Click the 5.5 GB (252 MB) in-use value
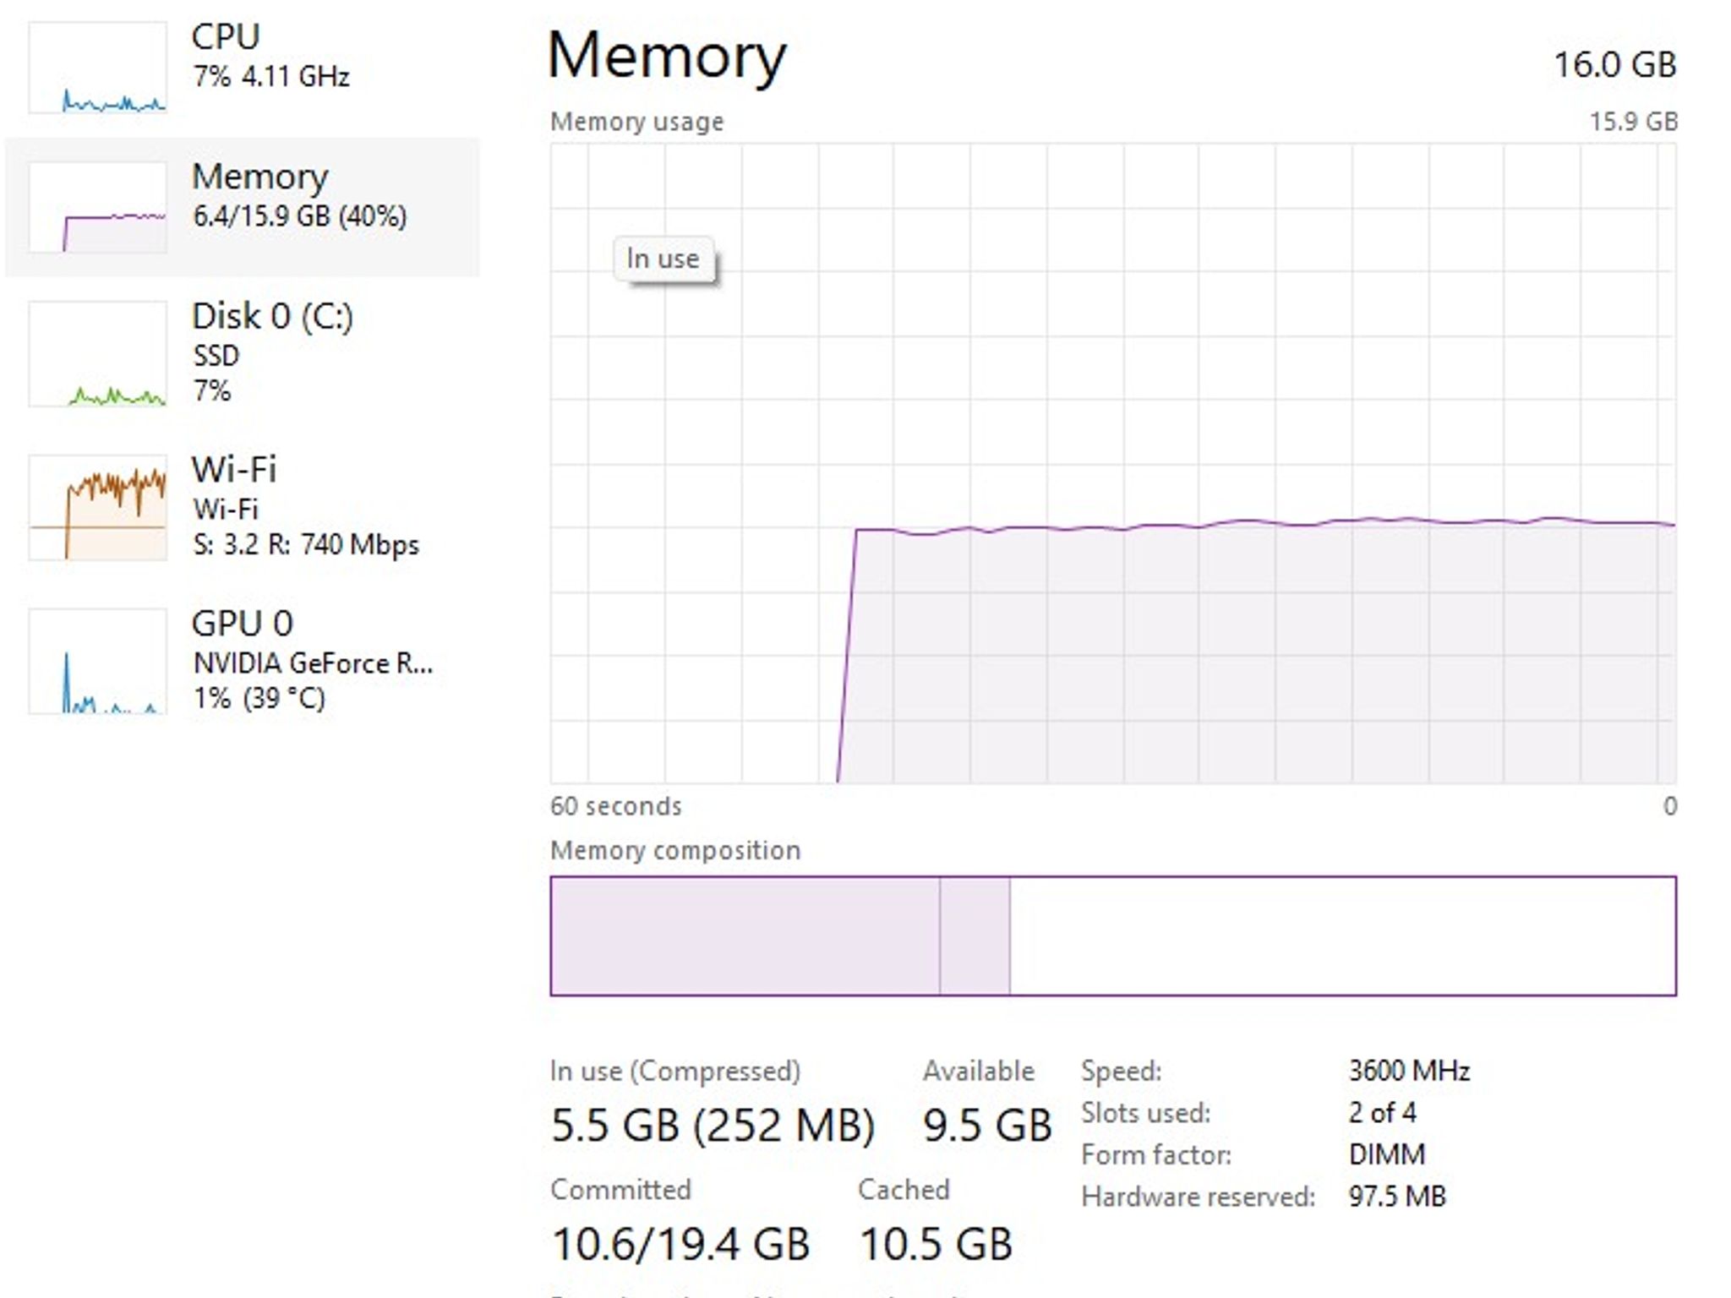This screenshot has width=1731, height=1298. 713,1126
